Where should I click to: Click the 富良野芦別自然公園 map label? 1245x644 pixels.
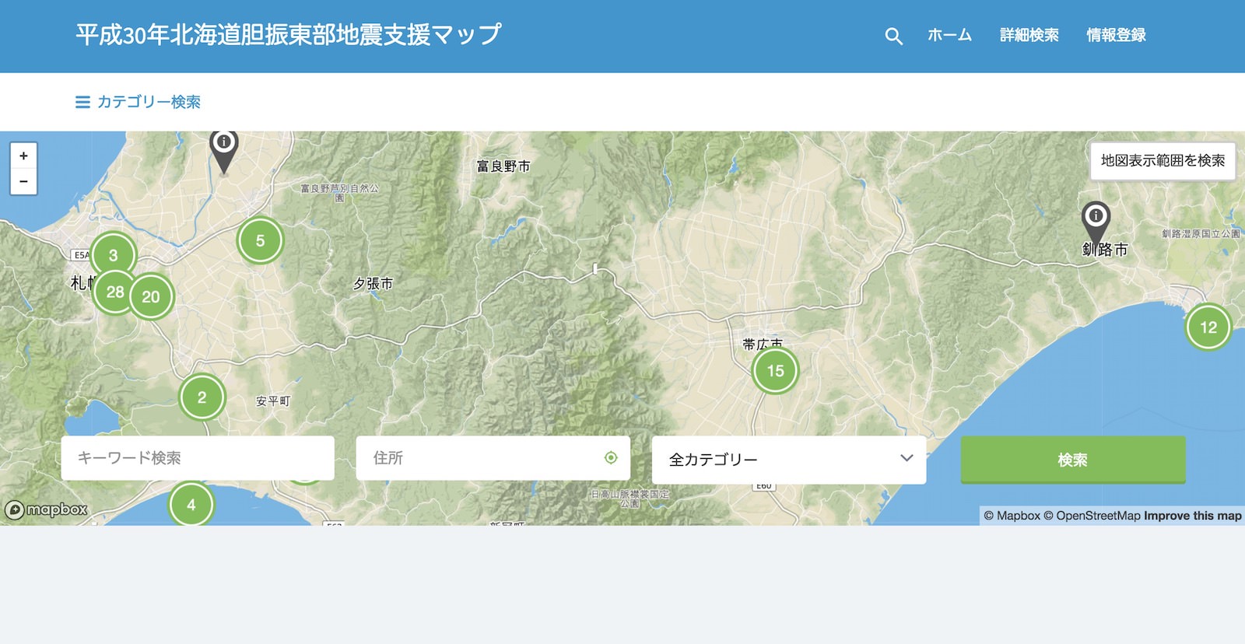point(340,193)
